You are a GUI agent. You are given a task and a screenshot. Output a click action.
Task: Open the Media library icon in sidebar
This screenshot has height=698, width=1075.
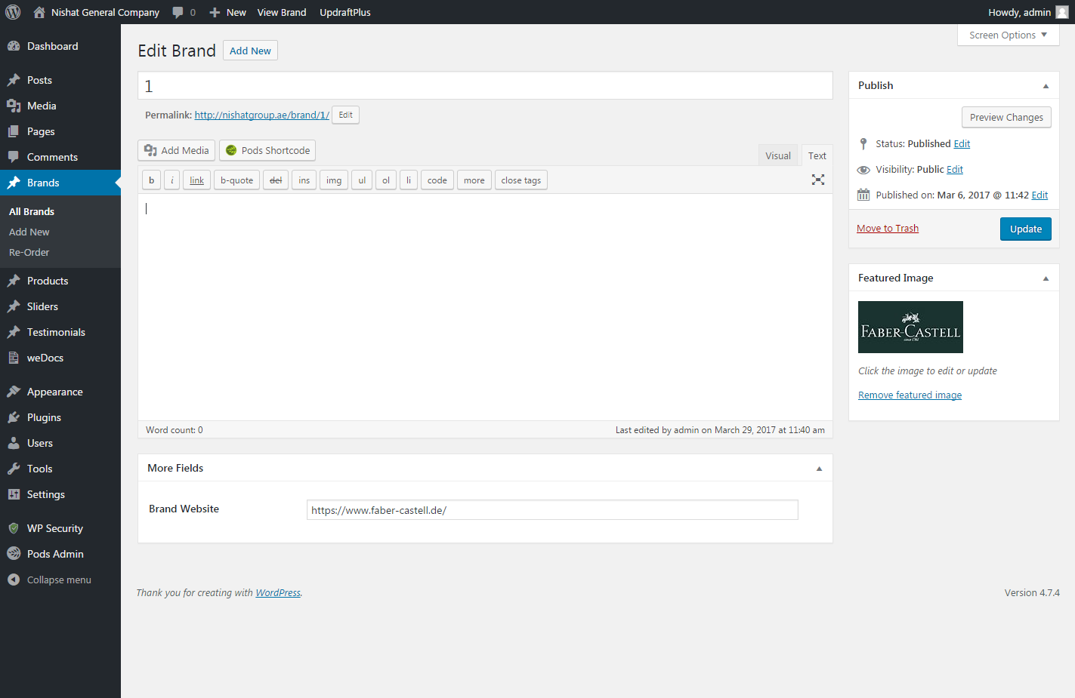coord(14,106)
